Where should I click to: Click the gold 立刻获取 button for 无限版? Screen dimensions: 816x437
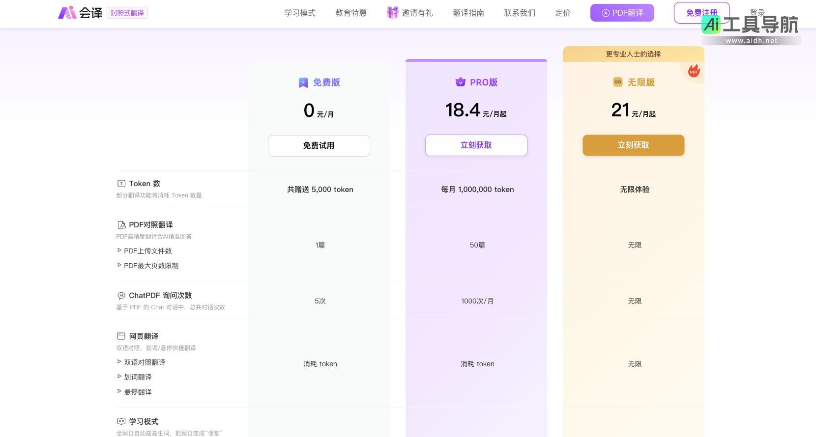pyautogui.click(x=633, y=145)
